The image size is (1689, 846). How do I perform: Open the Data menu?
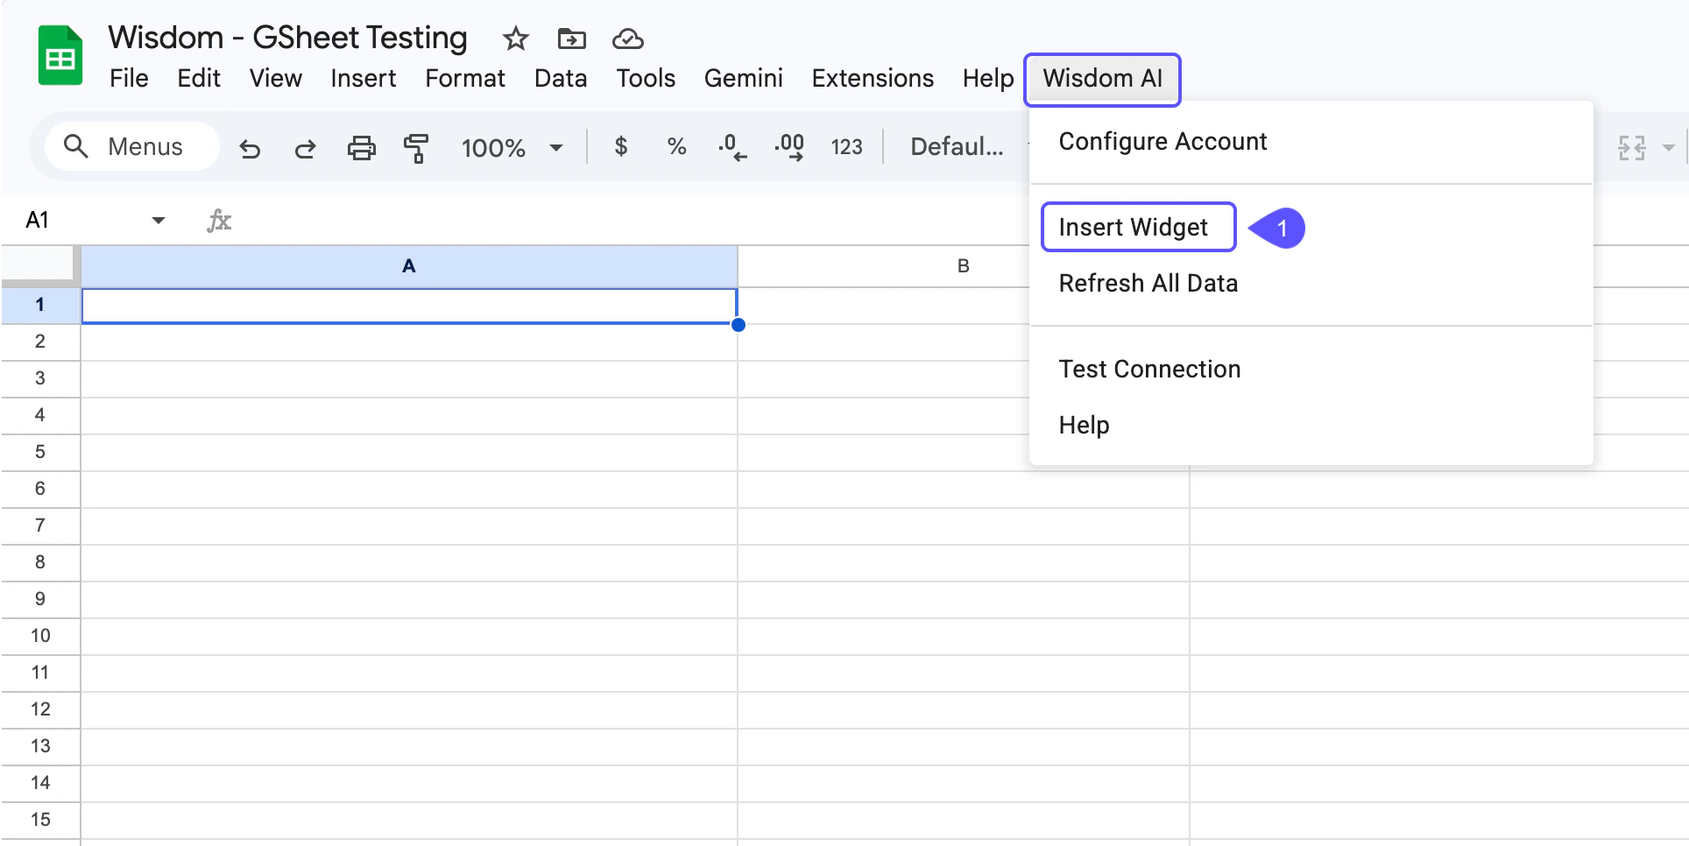tap(561, 78)
